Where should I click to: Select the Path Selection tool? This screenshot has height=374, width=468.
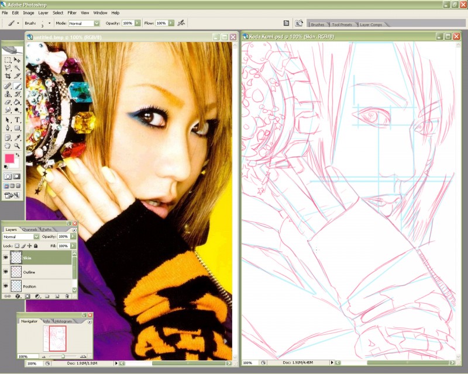coord(8,120)
